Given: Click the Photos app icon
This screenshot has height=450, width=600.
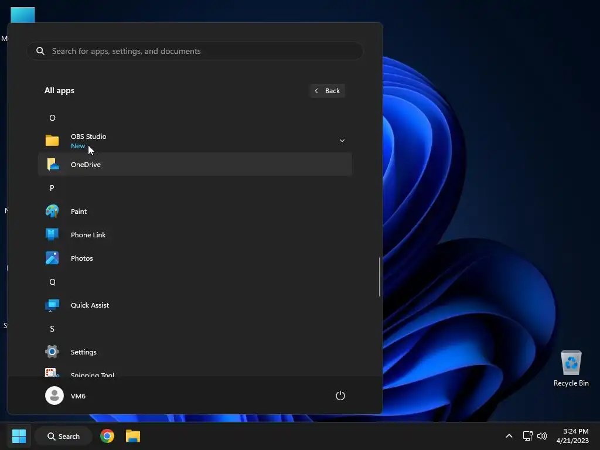Looking at the screenshot, I should 52,258.
